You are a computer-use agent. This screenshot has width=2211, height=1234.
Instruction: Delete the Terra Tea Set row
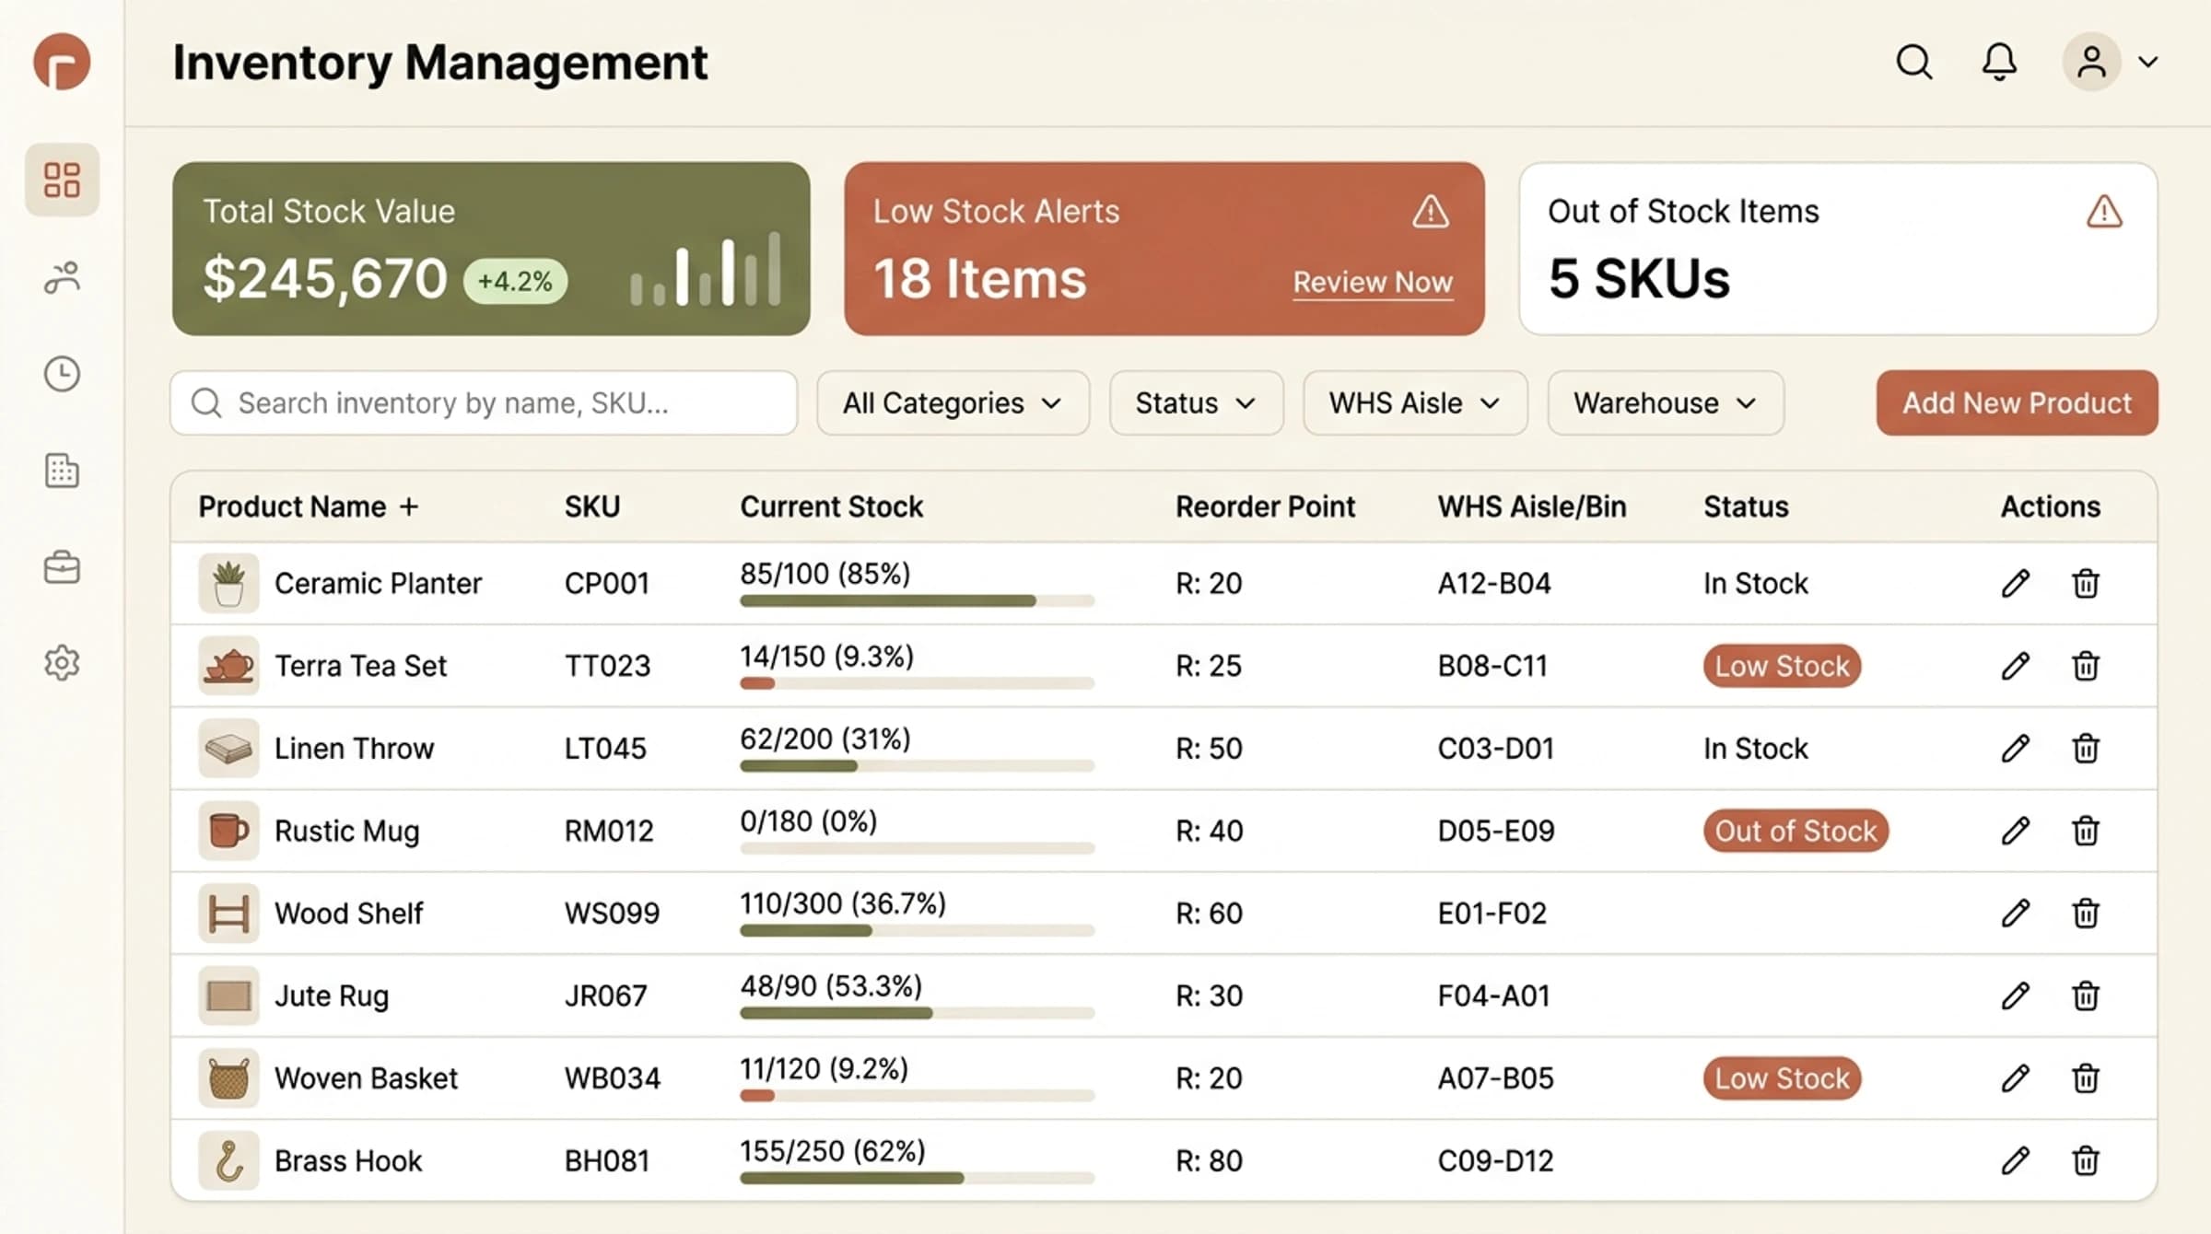point(2086,666)
